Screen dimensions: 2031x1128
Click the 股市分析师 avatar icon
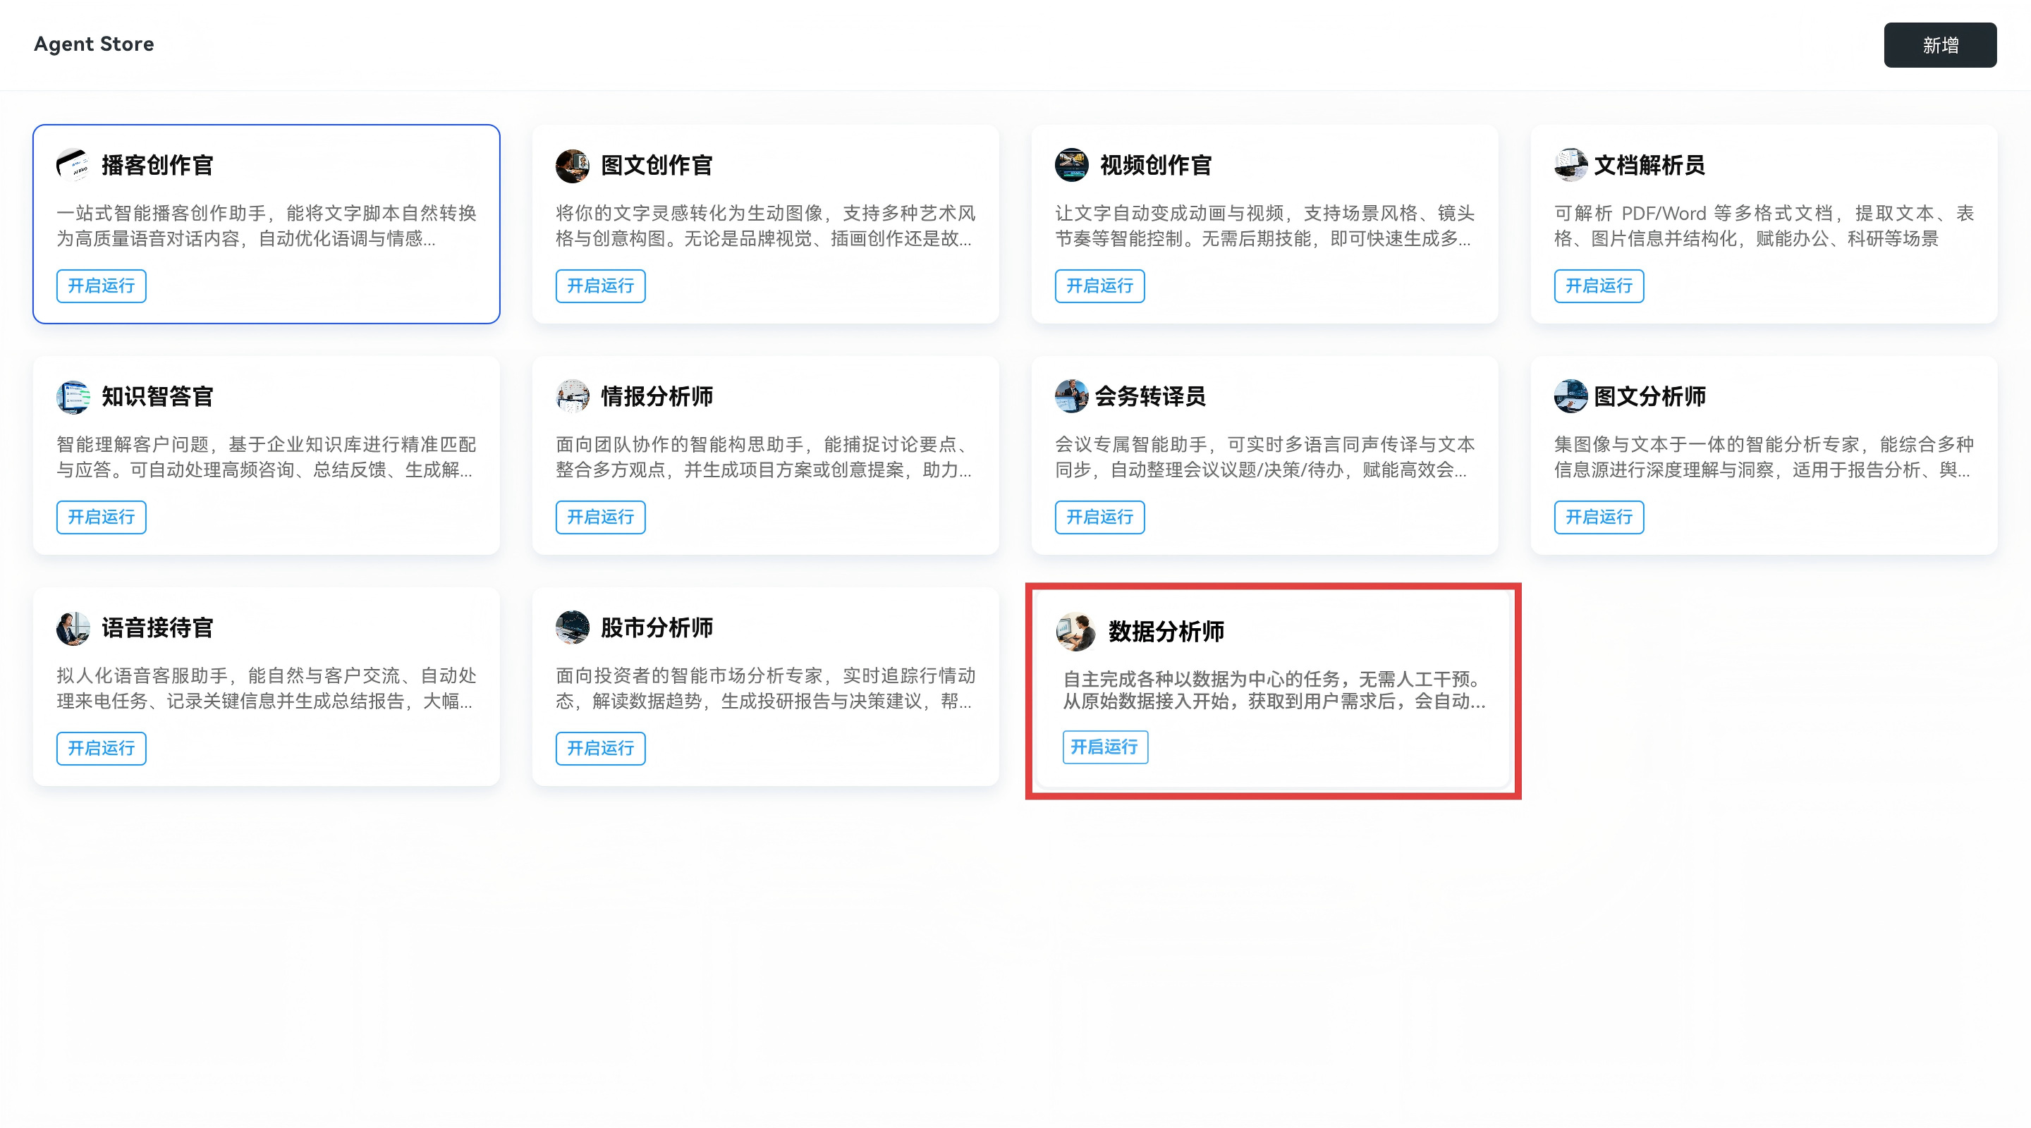(x=572, y=627)
